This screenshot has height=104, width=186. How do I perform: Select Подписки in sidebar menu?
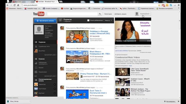pyautogui.click(x=45, y=42)
